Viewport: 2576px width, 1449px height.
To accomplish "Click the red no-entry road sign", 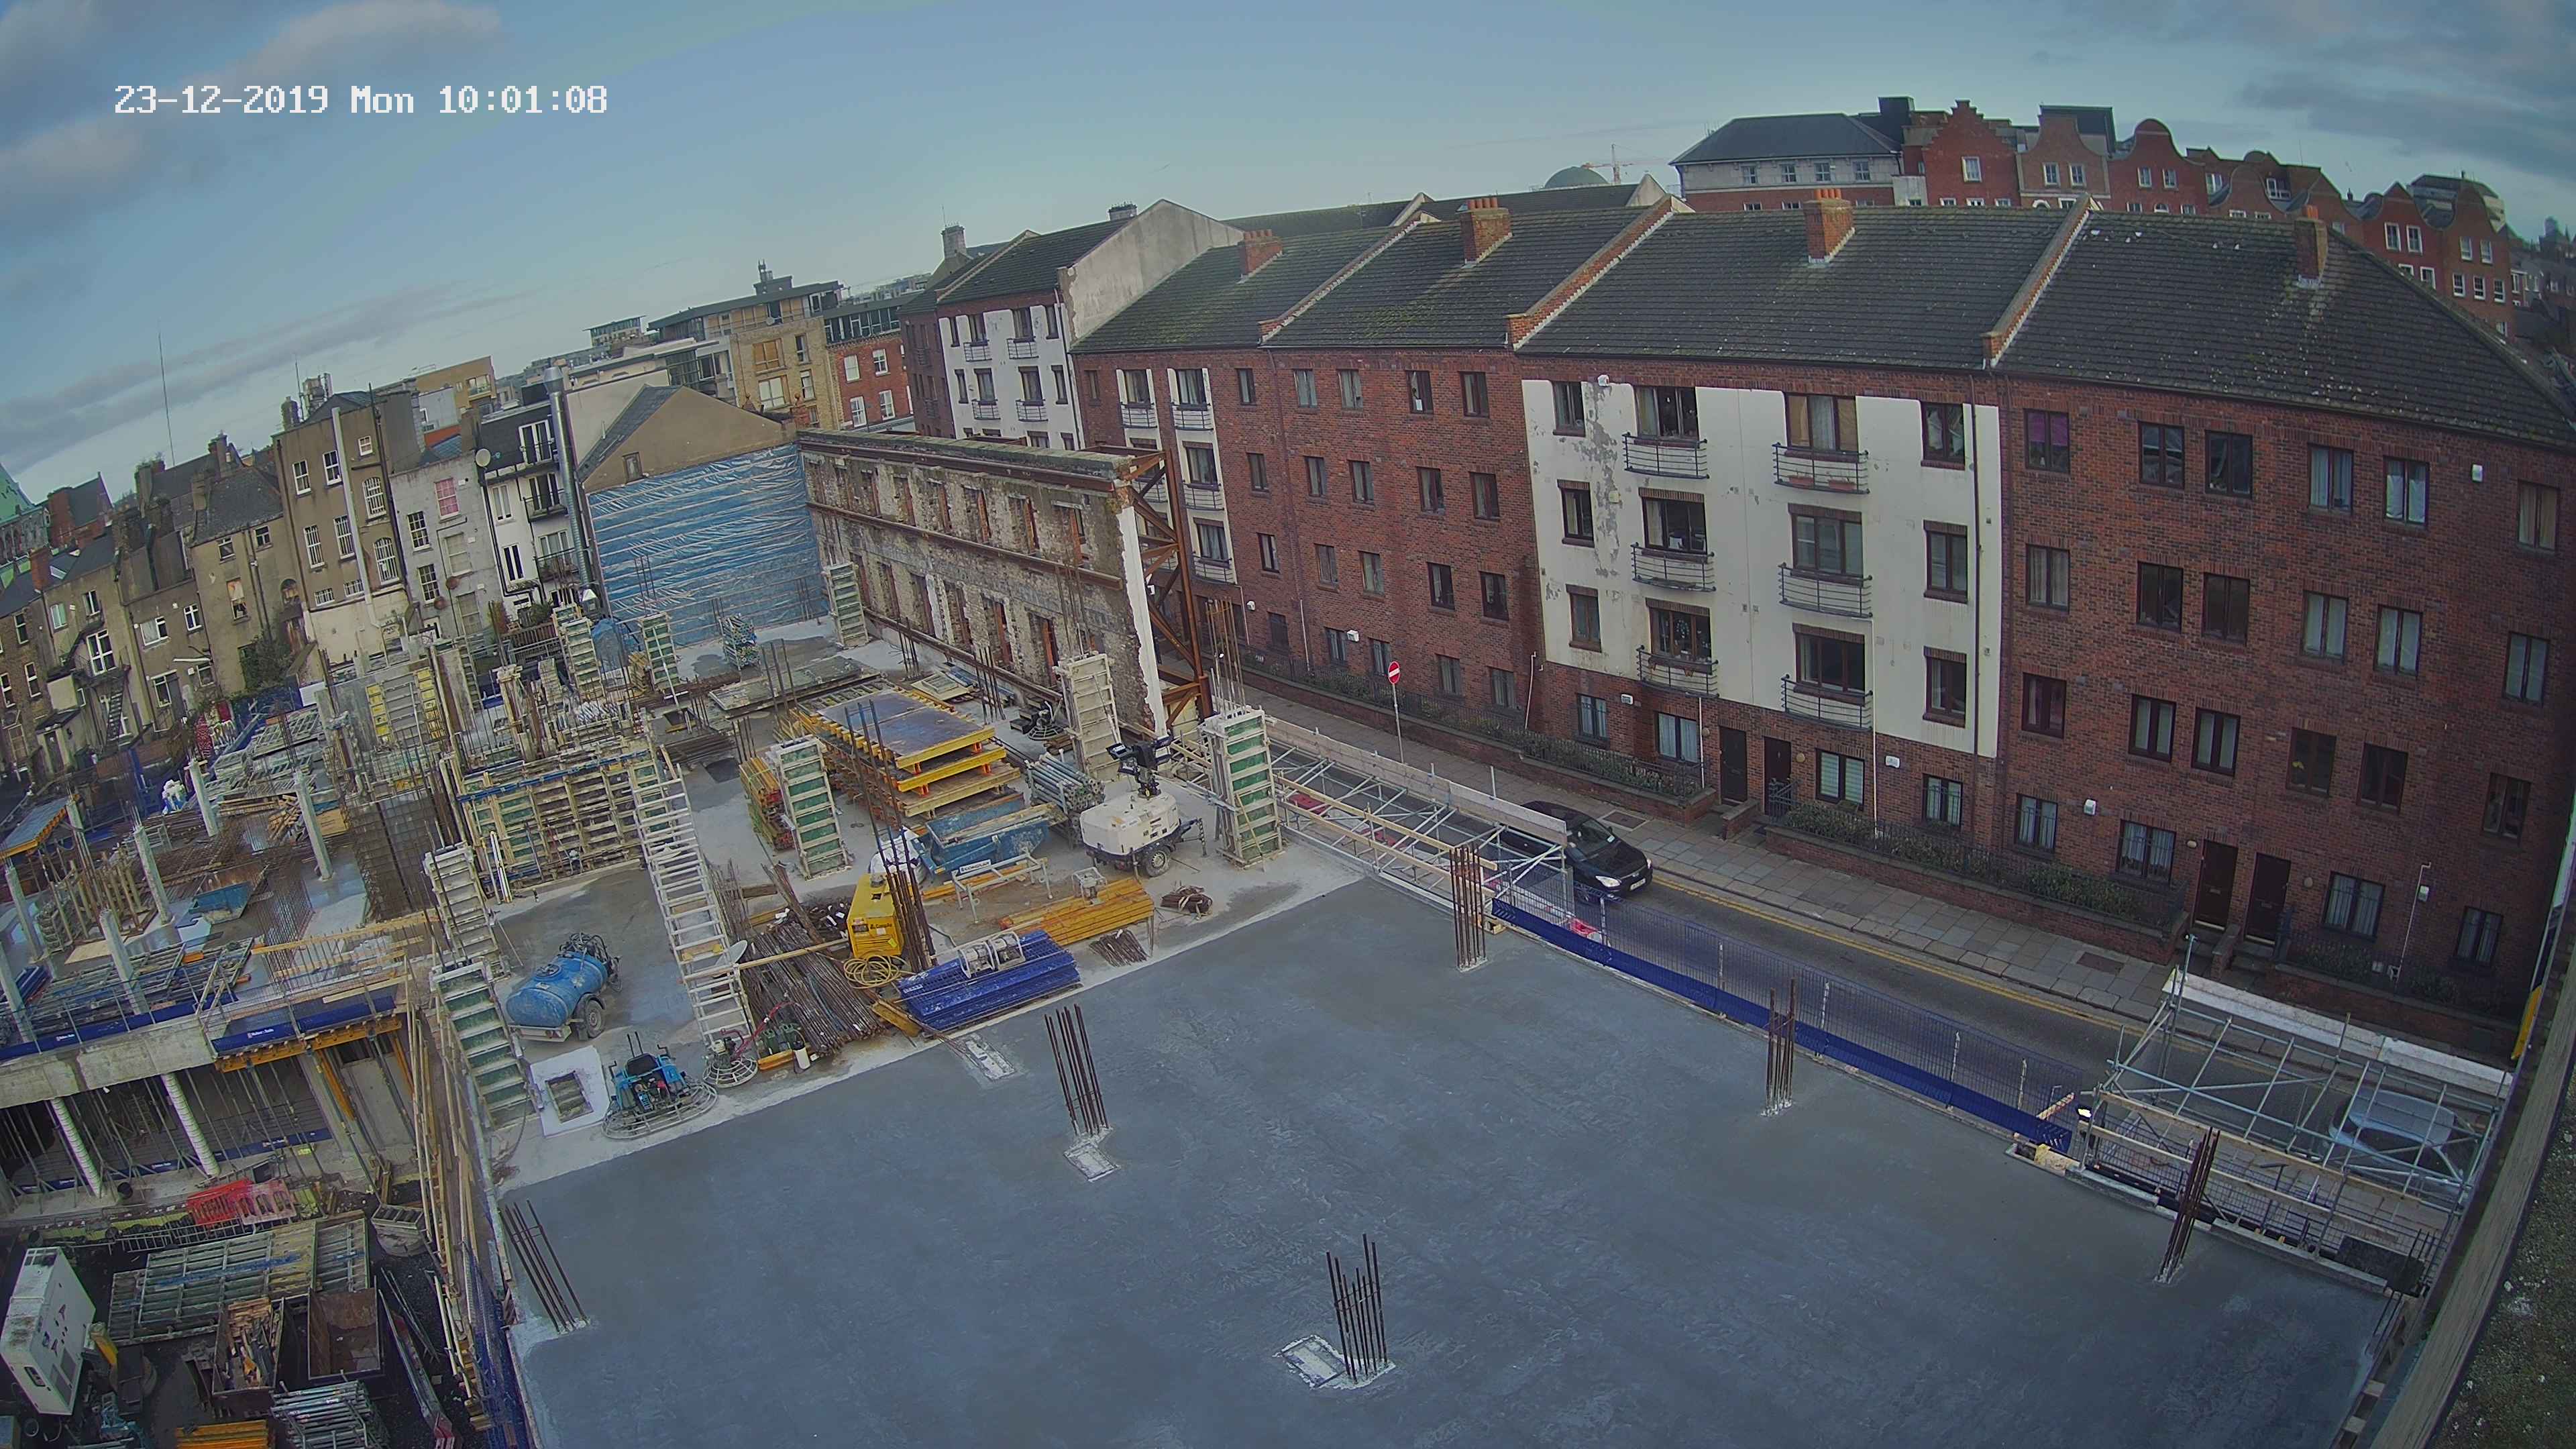I will coord(1395,673).
